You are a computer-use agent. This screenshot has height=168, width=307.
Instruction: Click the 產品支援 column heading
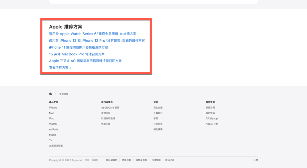54,102
